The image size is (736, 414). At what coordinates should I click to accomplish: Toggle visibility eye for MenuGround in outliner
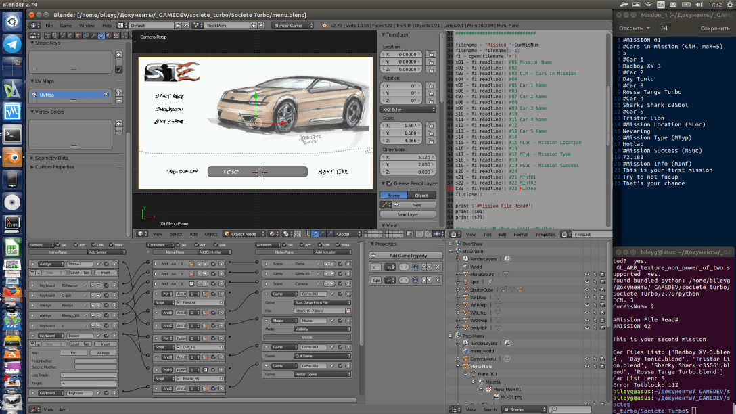pyautogui.click(x=586, y=274)
